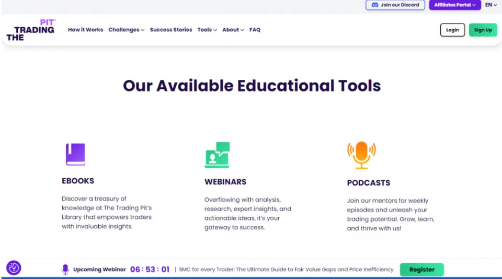Screen dimensions: 502x279
Task: Click the webinar countdown timer 06:53:01
Action: pyautogui.click(x=150, y=270)
